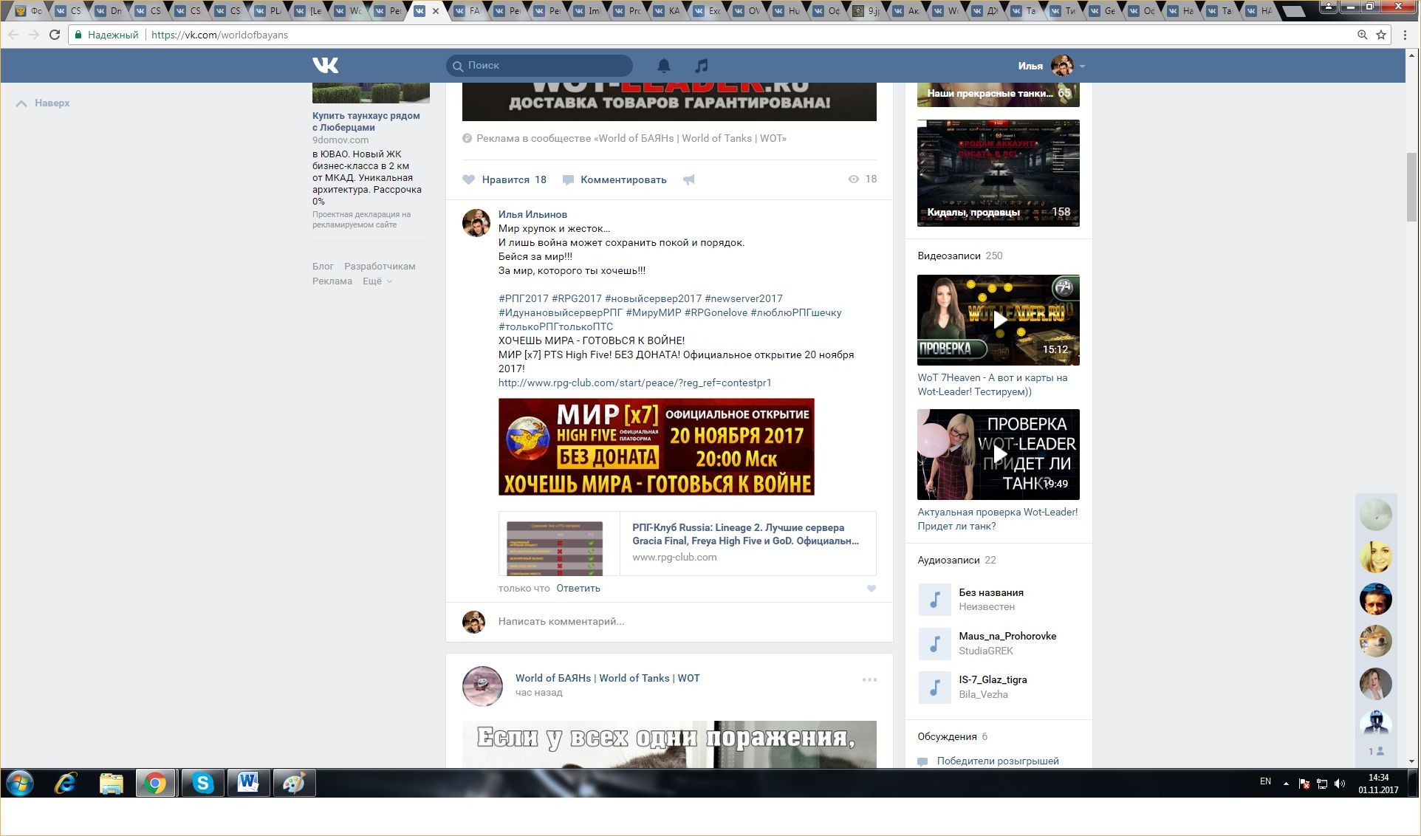The height and width of the screenshot is (836, 1421).
Task: Expand the Илья profile dropdown arrow
Action: [1082, 66]
